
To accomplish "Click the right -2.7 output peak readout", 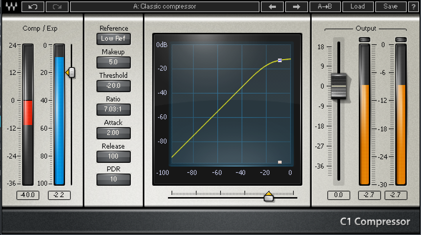I will [x=396, y=195].
